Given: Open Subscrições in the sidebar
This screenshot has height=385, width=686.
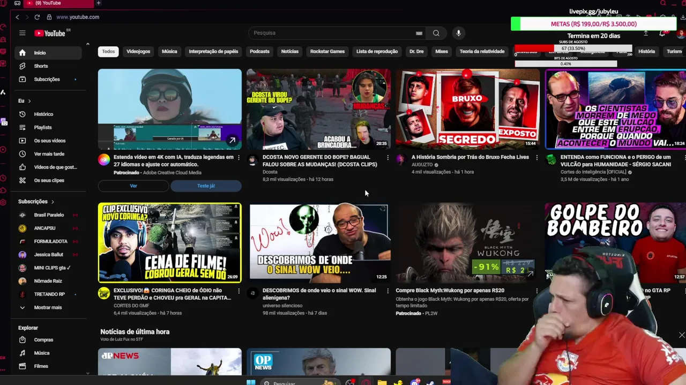Looking at the screenshot, I should pyautogui.click(x=48, y=79).
